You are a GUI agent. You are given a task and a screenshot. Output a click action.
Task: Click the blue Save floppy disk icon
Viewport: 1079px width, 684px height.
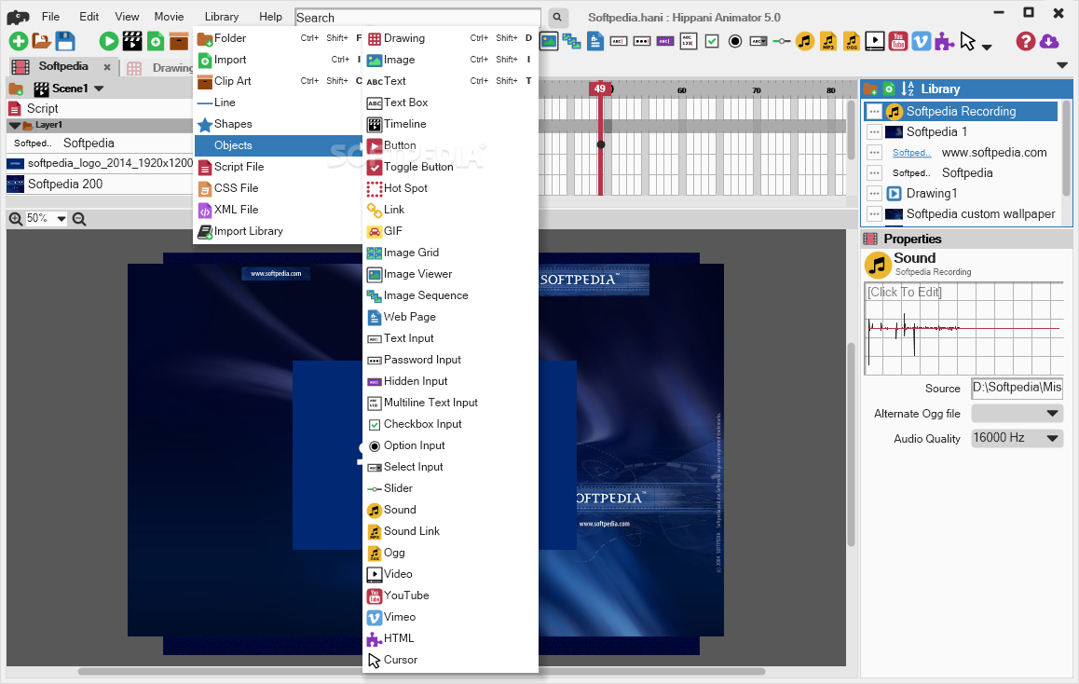(65, 41)
